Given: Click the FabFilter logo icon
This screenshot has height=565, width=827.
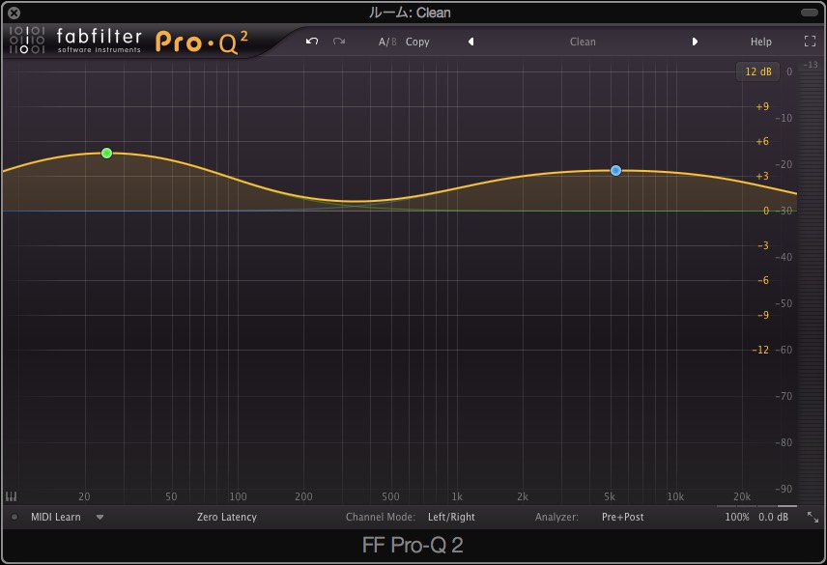Looking at the screenshot, I should pos(27,40).
